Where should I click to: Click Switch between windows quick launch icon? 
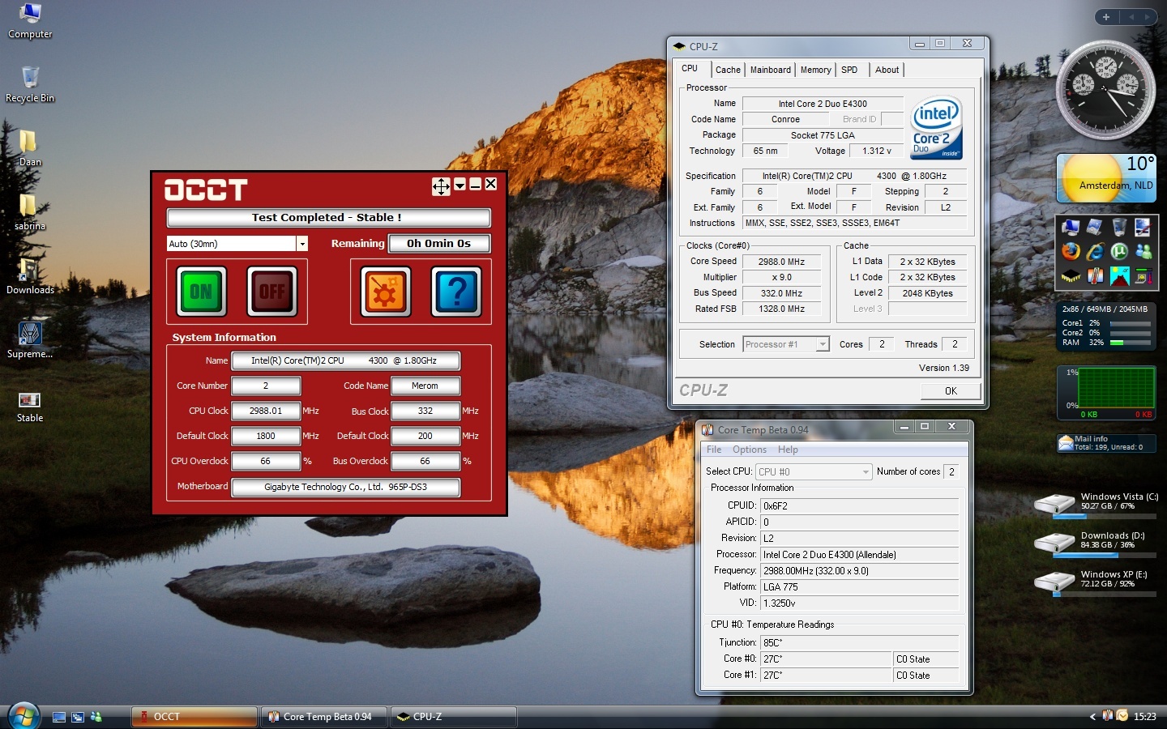(x=78, y=717)
